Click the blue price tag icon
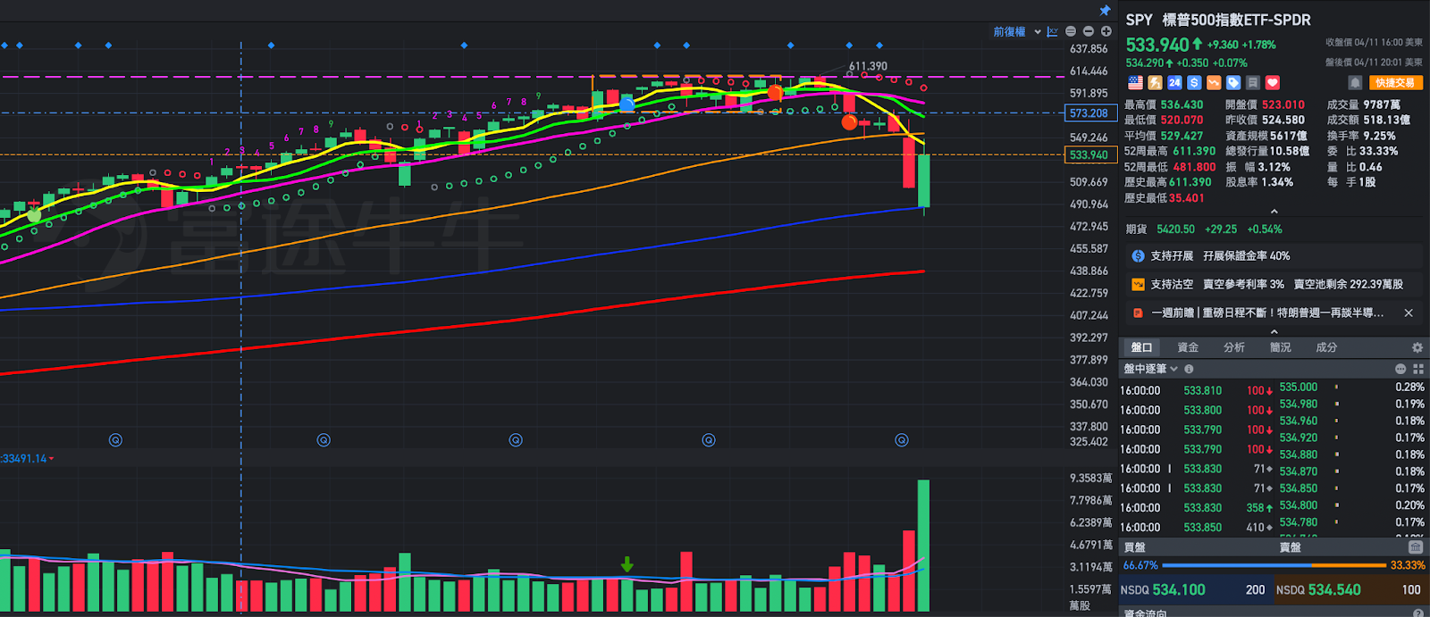 (1233, 82)
